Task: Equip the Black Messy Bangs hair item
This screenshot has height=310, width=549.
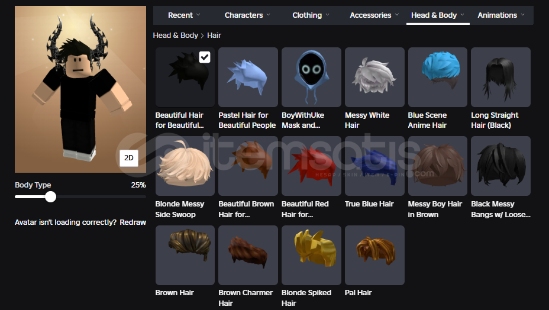Action: (x=500, y=166)
